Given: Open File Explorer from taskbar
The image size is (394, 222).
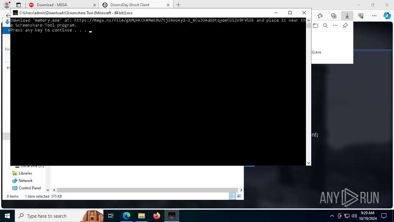Looking at the screenshot, I should (x=142, y=216).
